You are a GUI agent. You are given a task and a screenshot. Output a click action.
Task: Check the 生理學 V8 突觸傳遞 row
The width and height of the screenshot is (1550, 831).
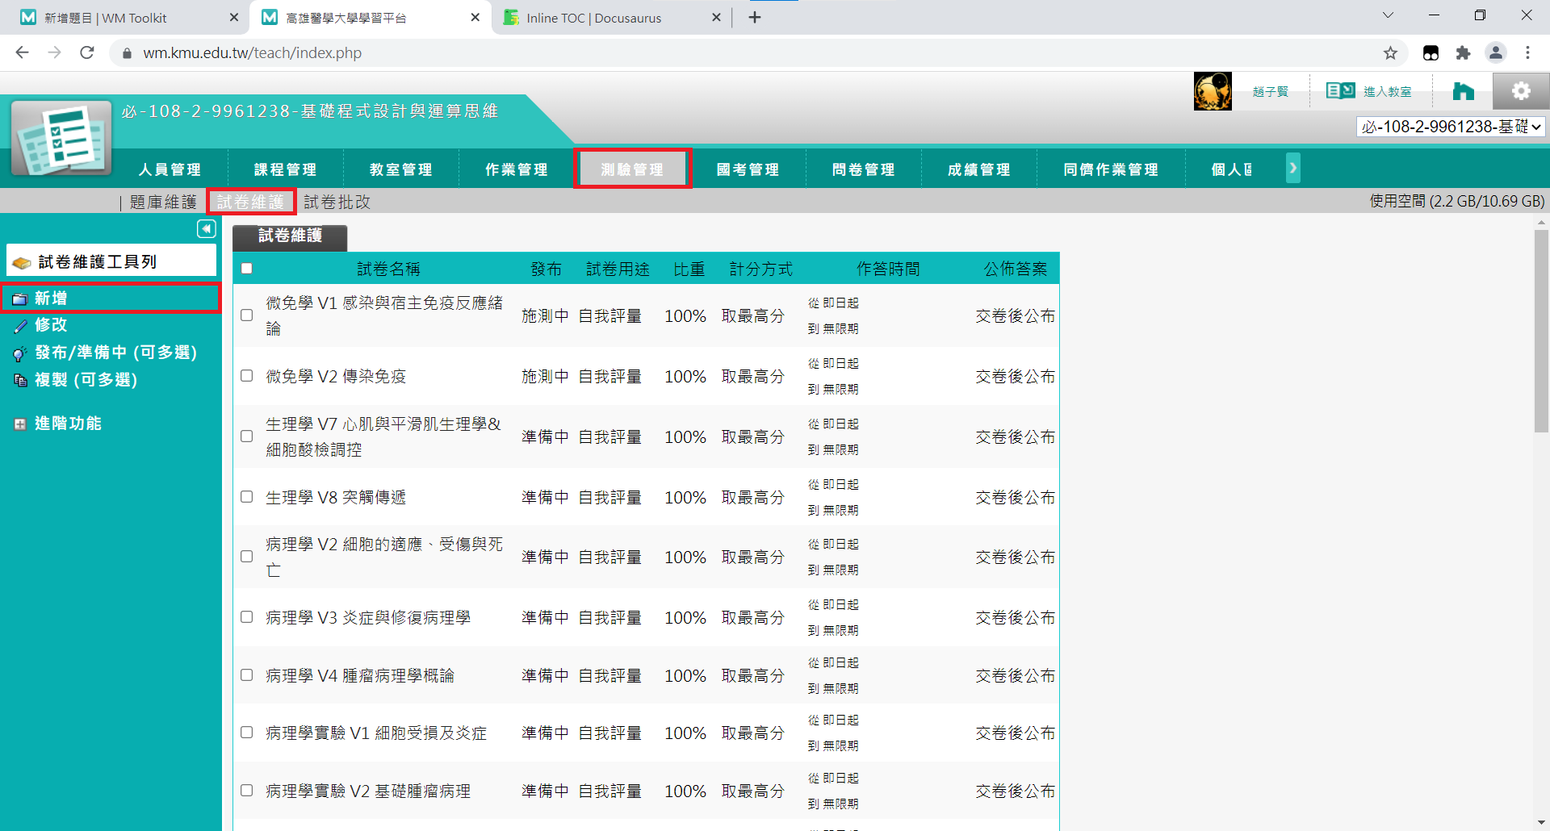tap(247, 497)
